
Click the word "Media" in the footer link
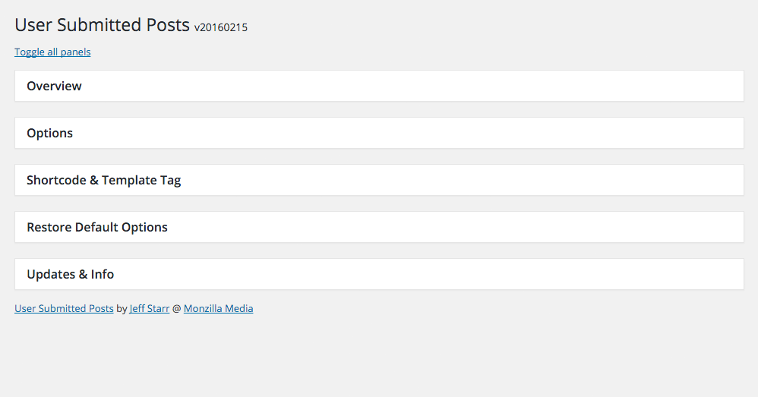click(x=239, y=309)
